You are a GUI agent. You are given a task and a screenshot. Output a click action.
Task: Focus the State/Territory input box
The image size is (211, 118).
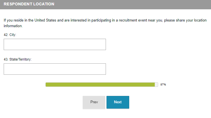(55, 69)
